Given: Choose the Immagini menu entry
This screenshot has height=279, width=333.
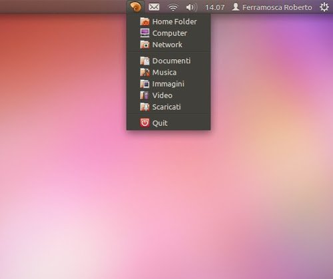Looking at the screenshot, I should tap(168, 84).
